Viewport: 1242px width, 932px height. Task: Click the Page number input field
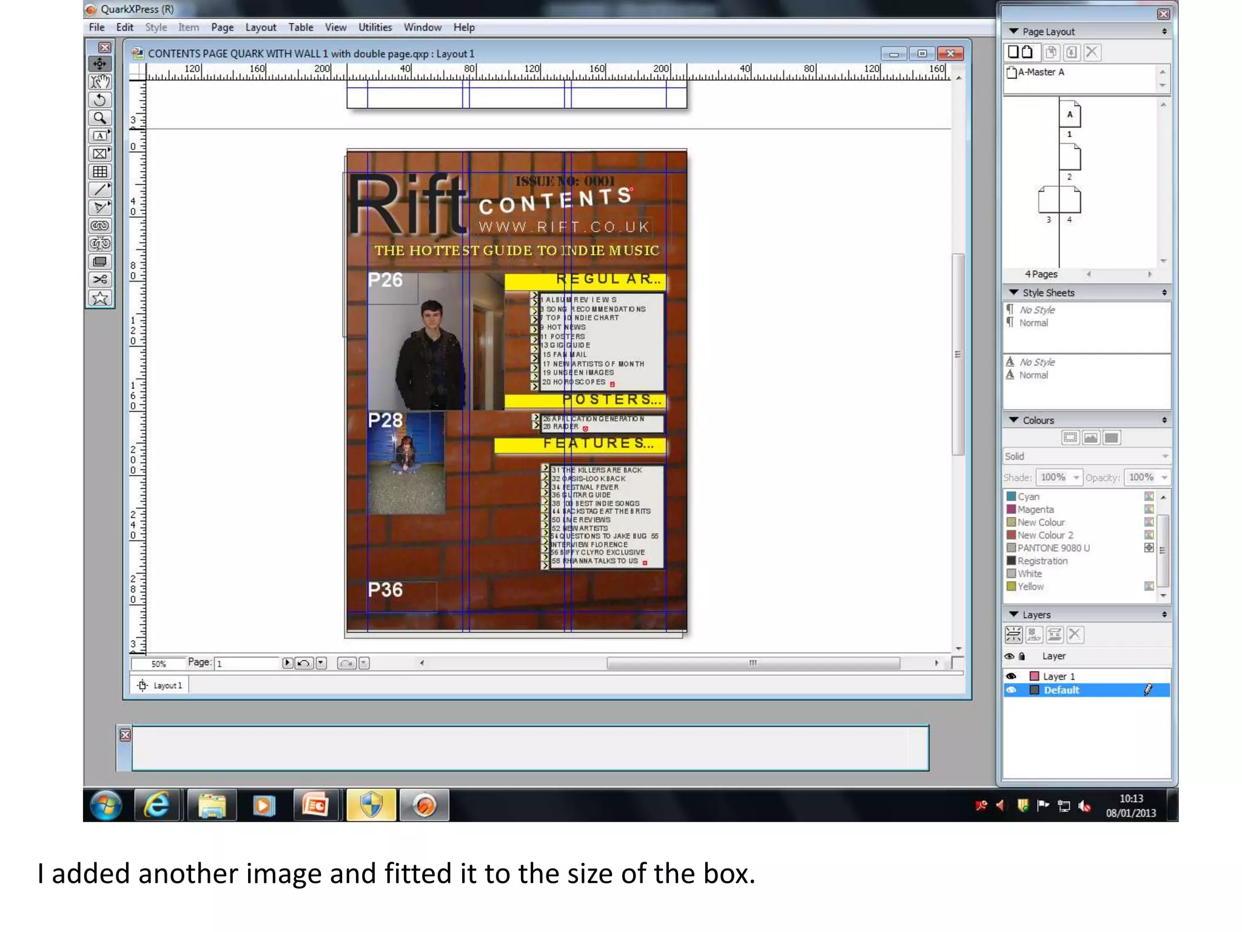[x=247, y=663]
